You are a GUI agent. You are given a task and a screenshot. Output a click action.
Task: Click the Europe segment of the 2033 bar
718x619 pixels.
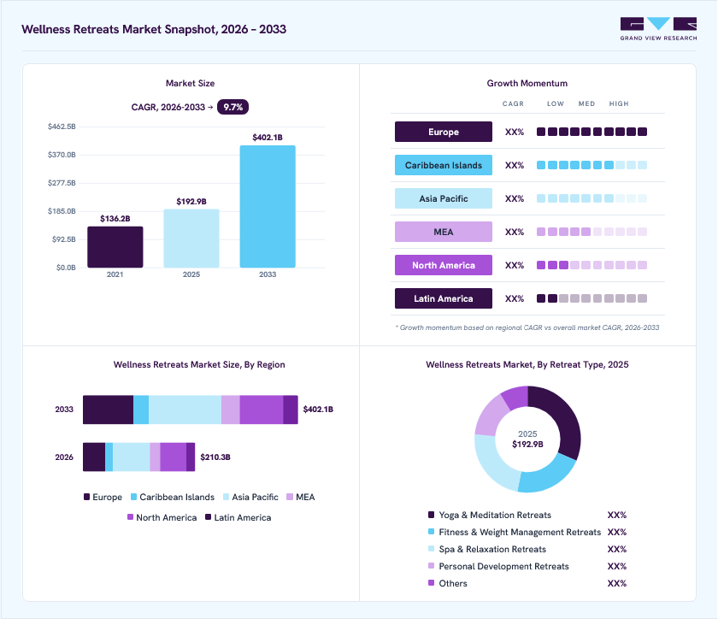tap(108, 410)
